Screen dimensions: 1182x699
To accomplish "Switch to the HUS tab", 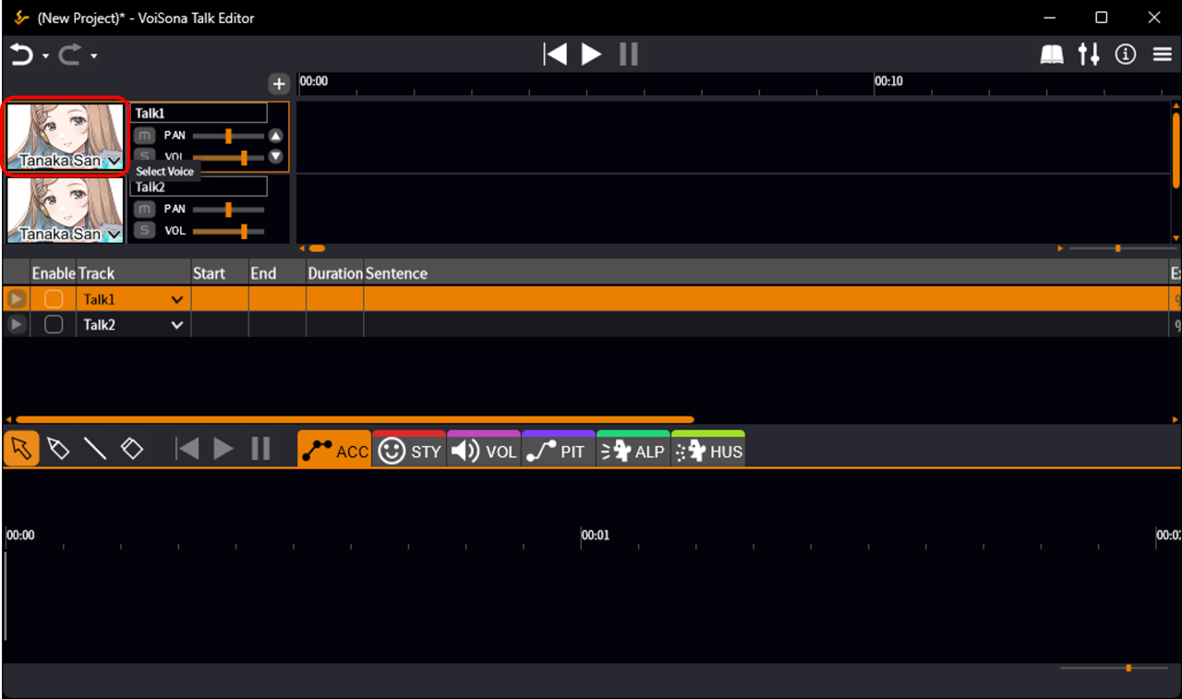I will 708,450.
